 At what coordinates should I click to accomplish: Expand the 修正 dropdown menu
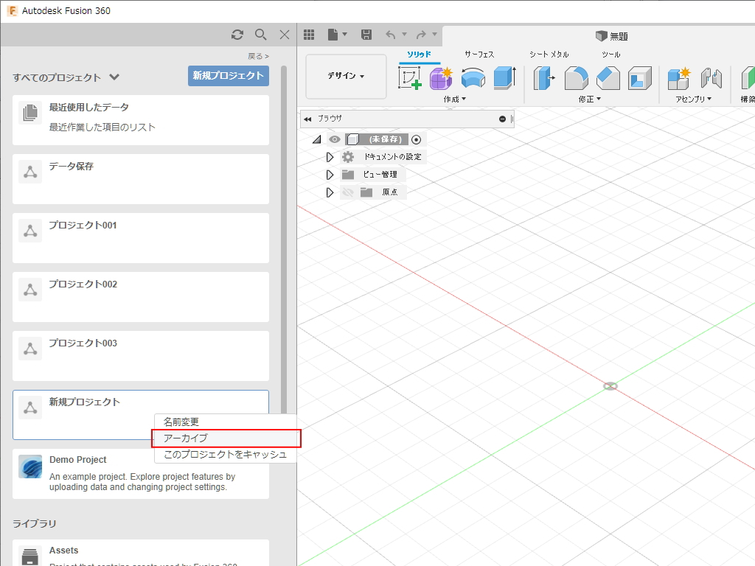tap(589, 99)
